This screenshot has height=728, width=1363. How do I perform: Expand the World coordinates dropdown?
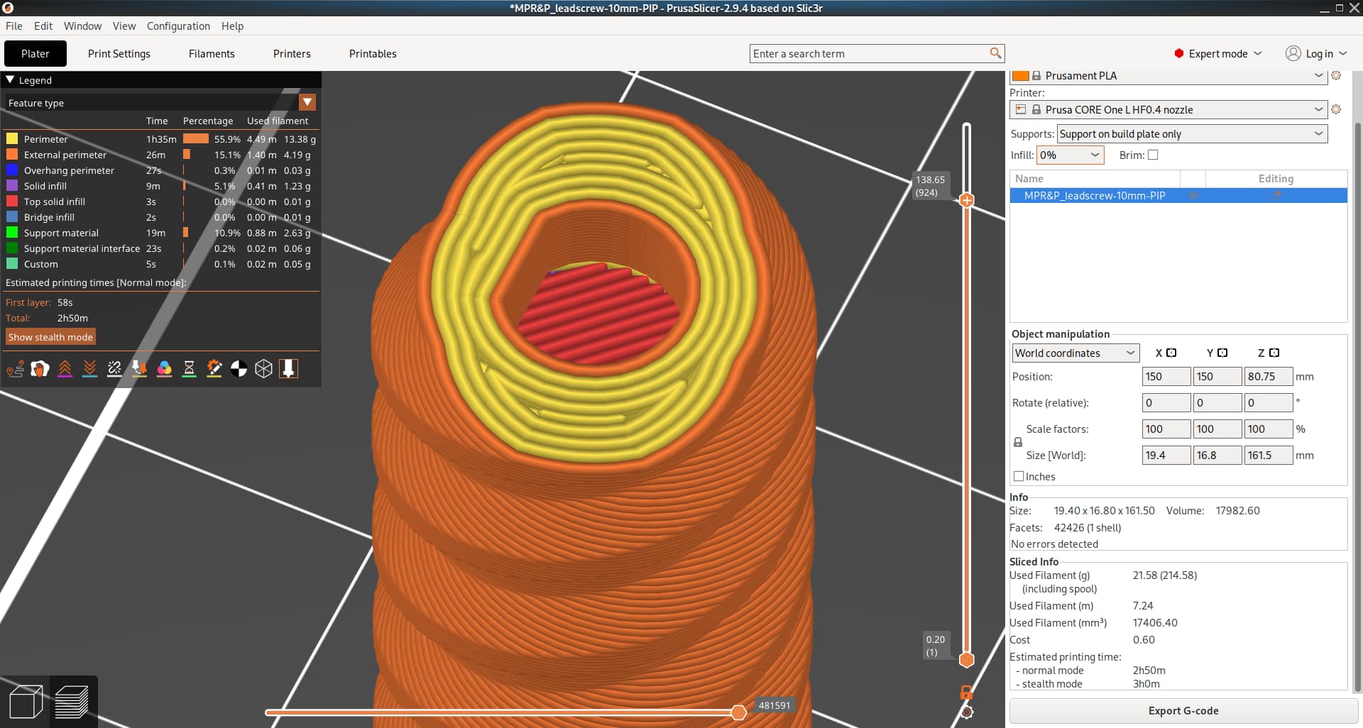coord(1075,353)
